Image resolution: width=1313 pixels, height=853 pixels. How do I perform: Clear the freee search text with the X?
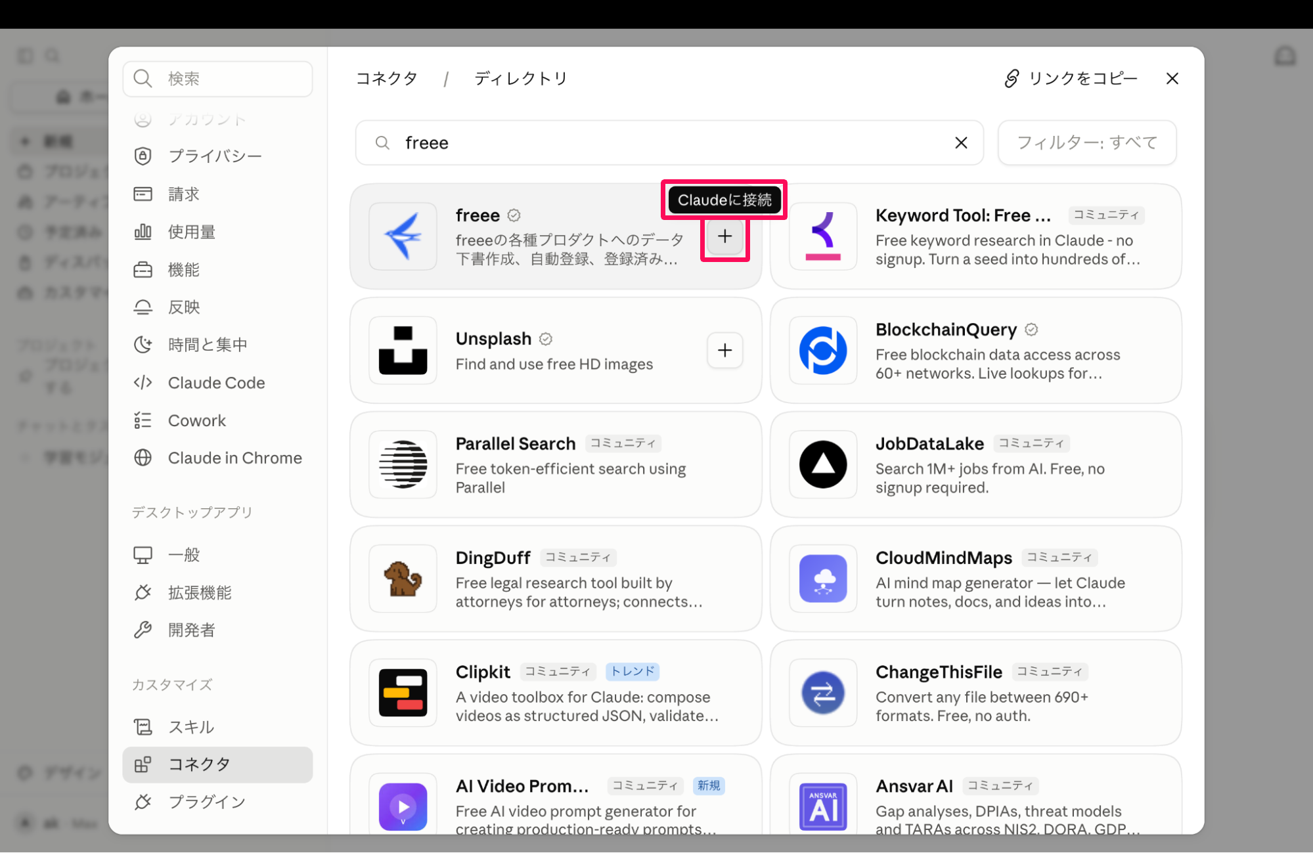[961, 142]
